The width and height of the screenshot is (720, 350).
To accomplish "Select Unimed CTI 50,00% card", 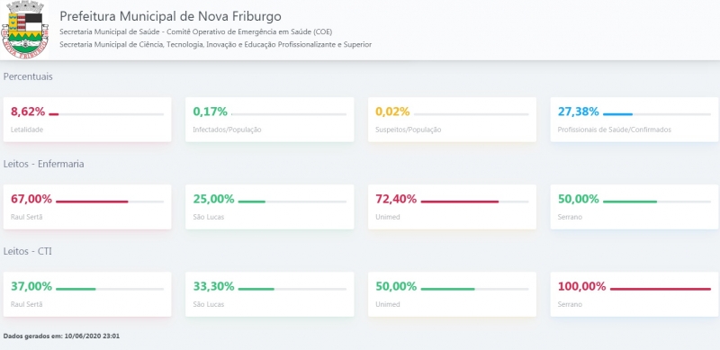I will tap(452, 294).
